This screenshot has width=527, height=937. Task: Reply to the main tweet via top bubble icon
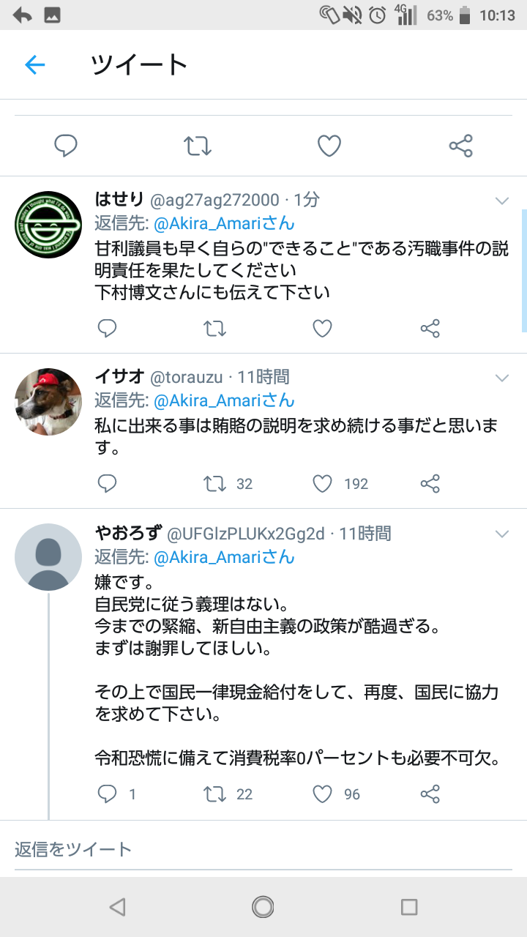[66, 146]
